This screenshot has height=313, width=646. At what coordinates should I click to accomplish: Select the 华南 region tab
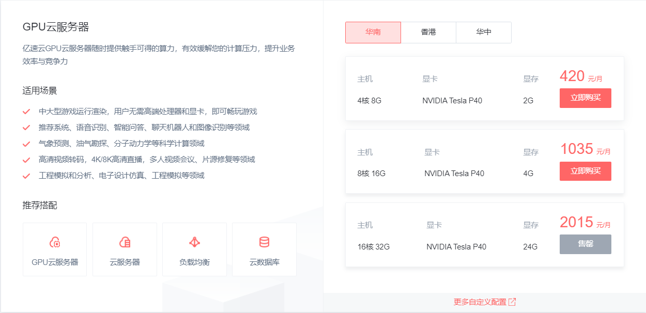(373, 32)
